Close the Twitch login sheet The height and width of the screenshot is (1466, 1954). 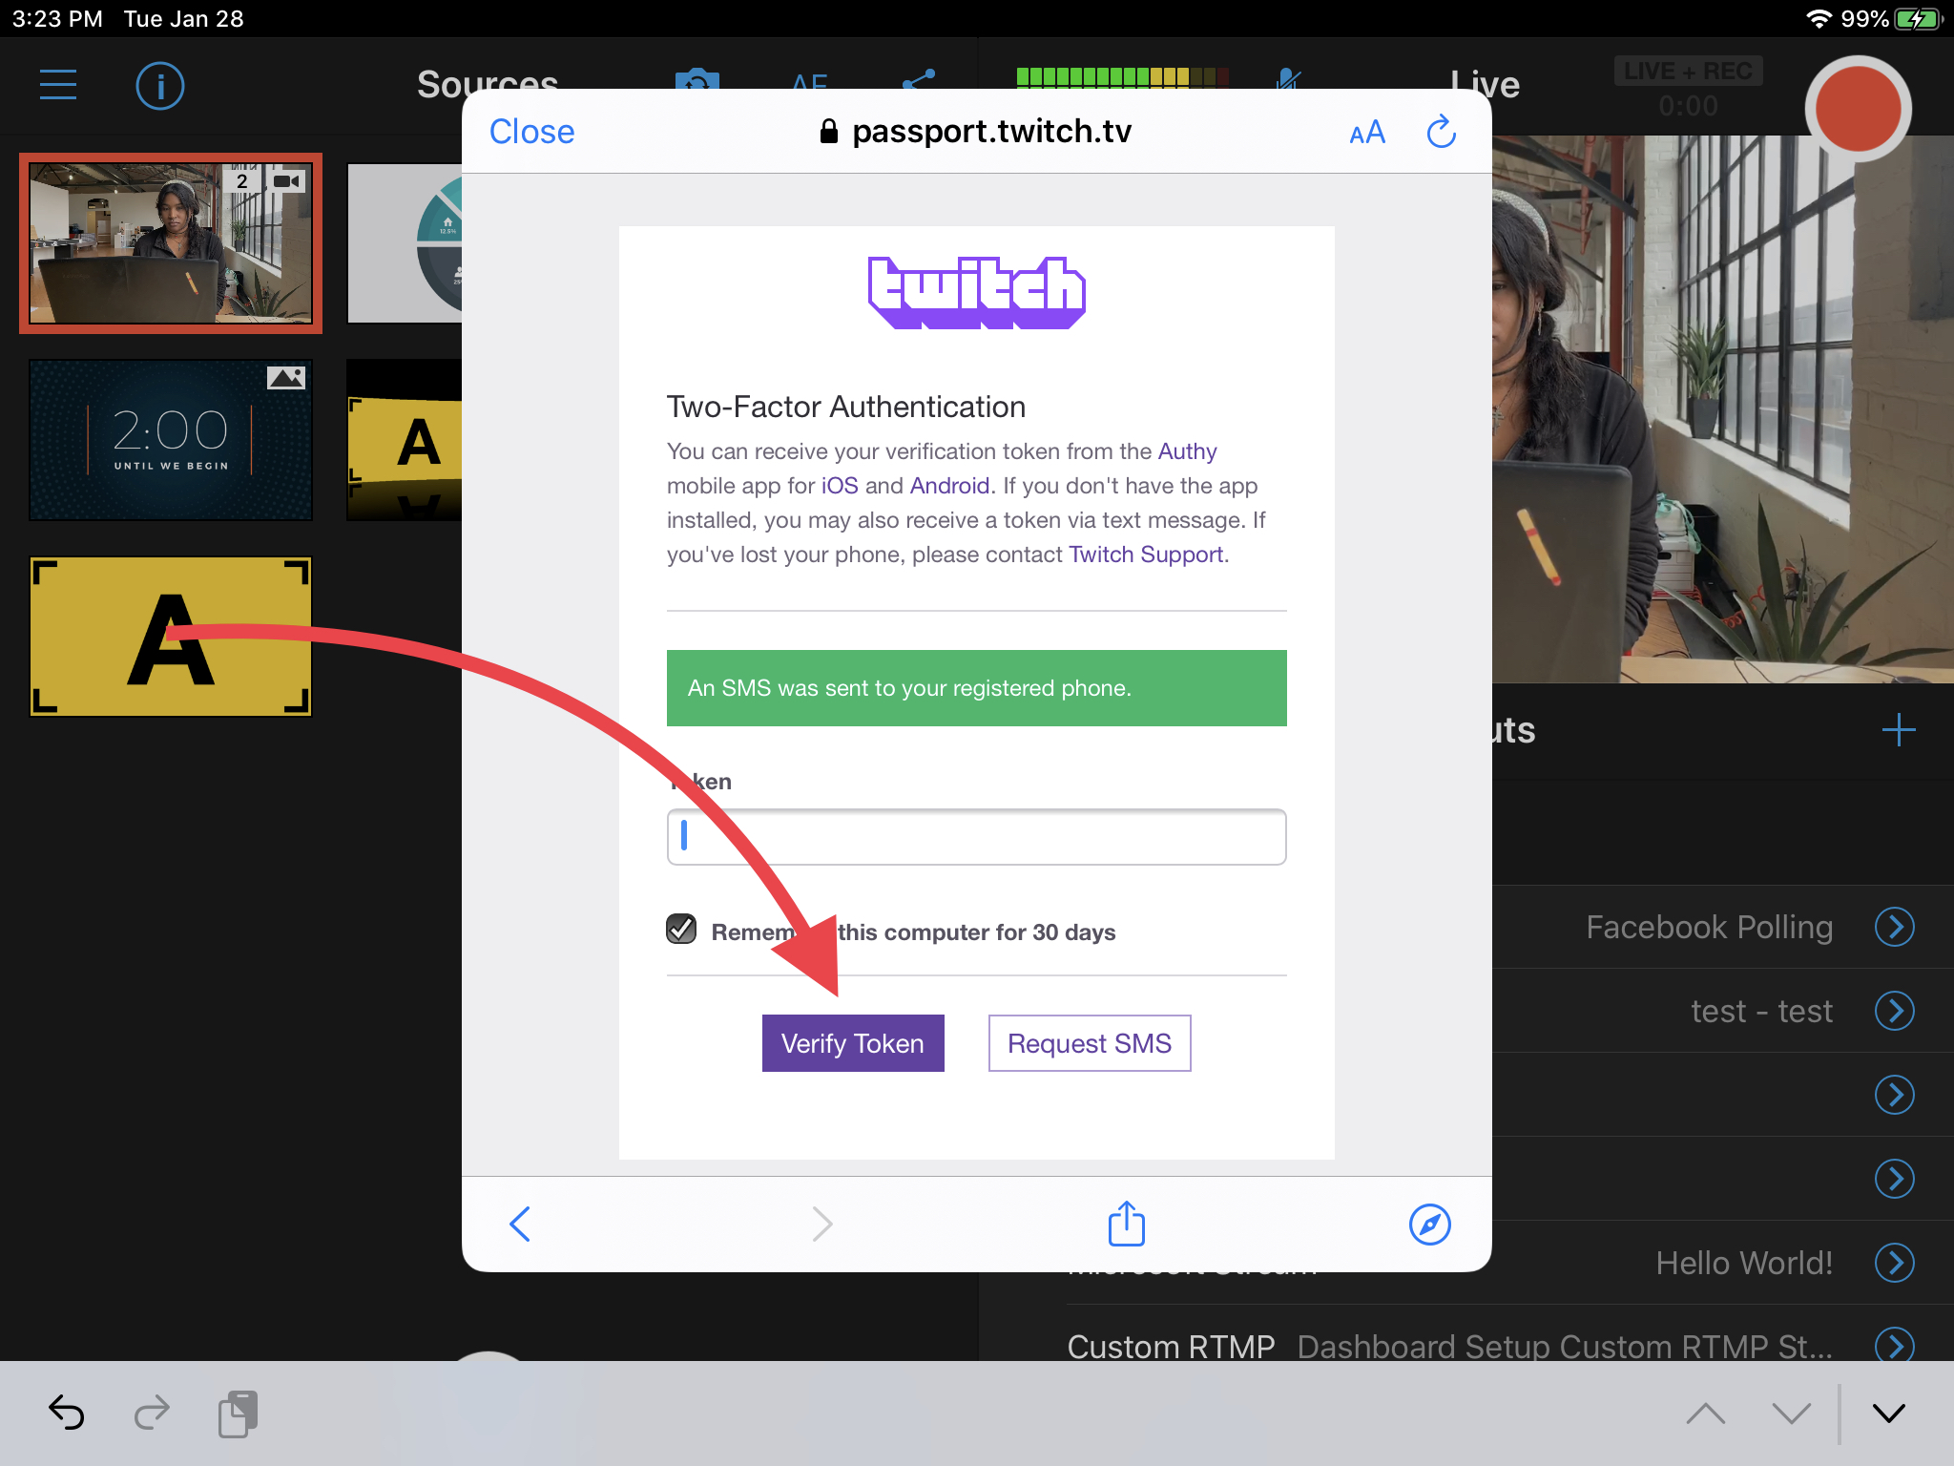point(531,132)
